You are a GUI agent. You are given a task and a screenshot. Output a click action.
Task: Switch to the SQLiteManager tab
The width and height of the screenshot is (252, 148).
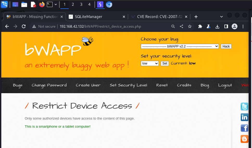[x=89, y=17]
